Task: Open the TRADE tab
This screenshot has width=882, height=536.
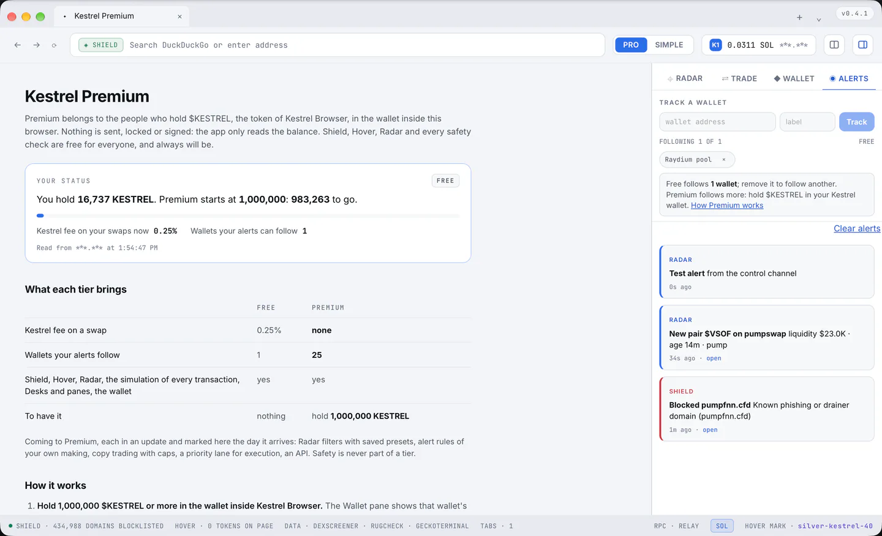Action: (739, 78)
